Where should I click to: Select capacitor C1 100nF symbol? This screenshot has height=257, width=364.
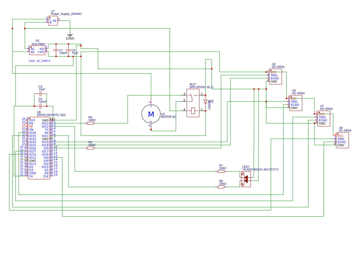point(56,50)
